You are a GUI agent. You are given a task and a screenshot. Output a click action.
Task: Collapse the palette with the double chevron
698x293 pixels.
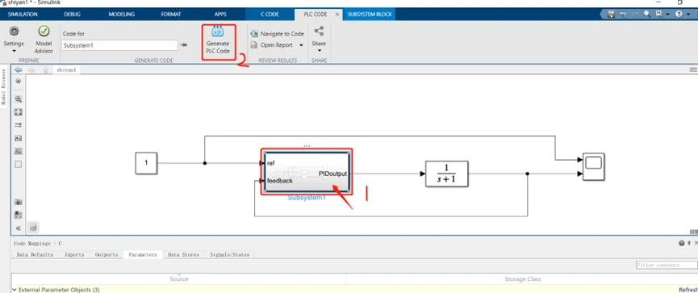coord(19,228)
